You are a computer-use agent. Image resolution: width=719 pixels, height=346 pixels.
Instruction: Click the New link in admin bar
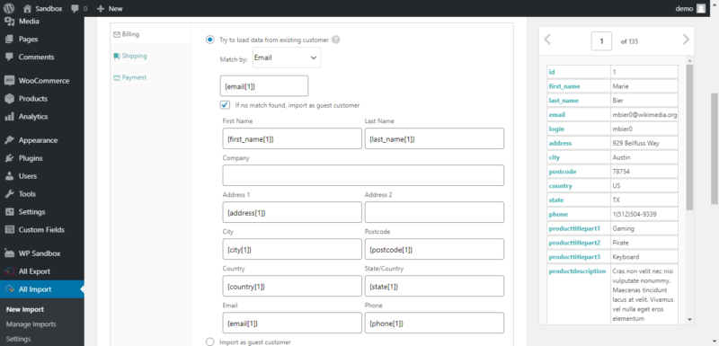tap(116, 8)
